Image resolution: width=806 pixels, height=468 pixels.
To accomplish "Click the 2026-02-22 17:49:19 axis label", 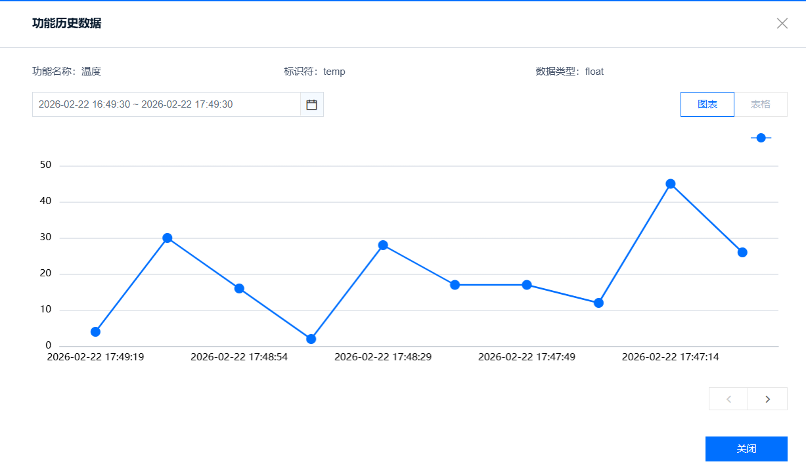I will click(x=95, y=357).
